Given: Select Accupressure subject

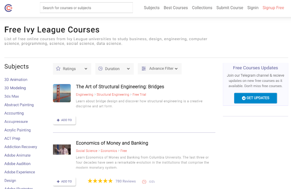Looking at the screenshot, I should [16, 121].
